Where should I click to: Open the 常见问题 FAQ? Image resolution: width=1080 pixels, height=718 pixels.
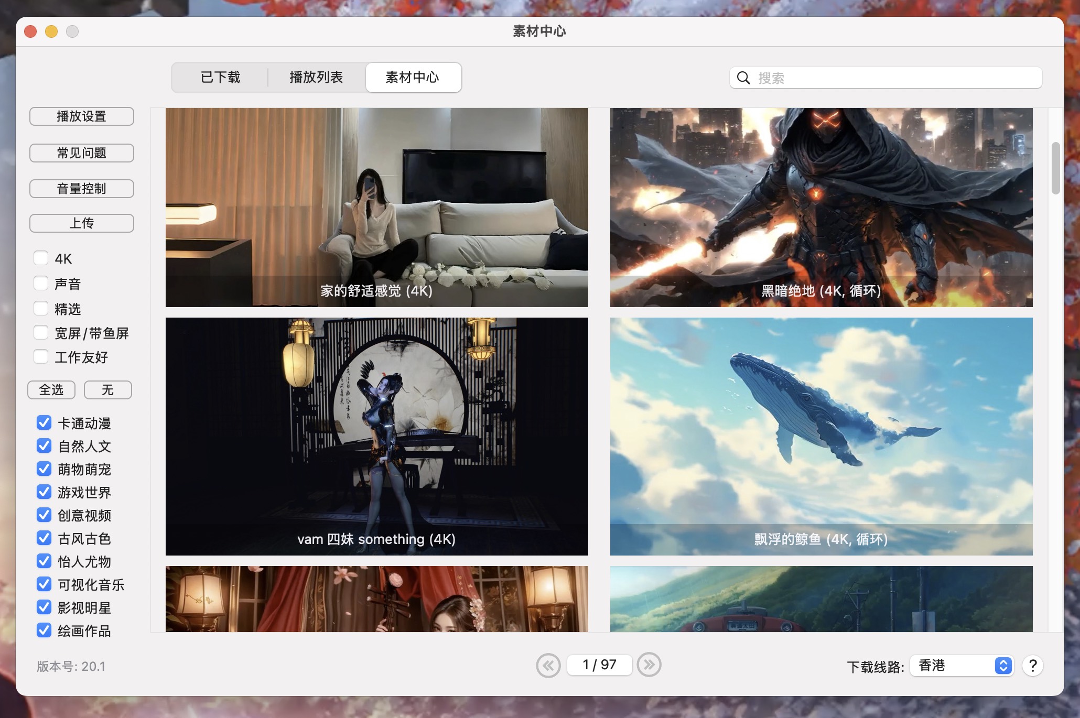tap(82, 153)
